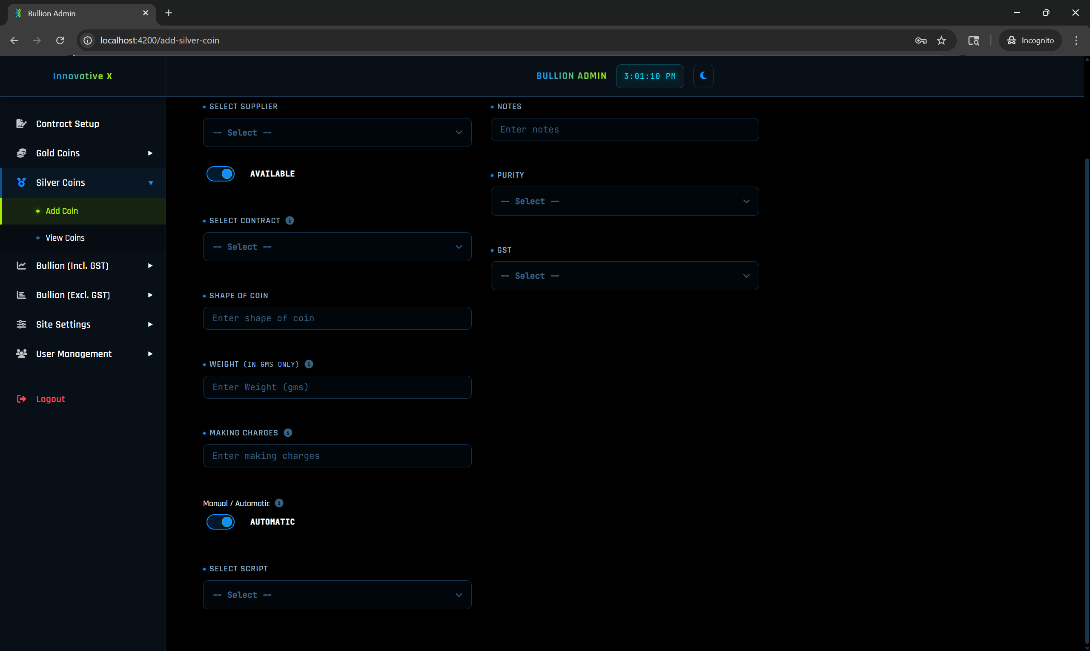Viewport: 1090px width, 651px height.
Task: Open the Select Contract dropdown
Action: pyautogui.click(x=337, y=247)
